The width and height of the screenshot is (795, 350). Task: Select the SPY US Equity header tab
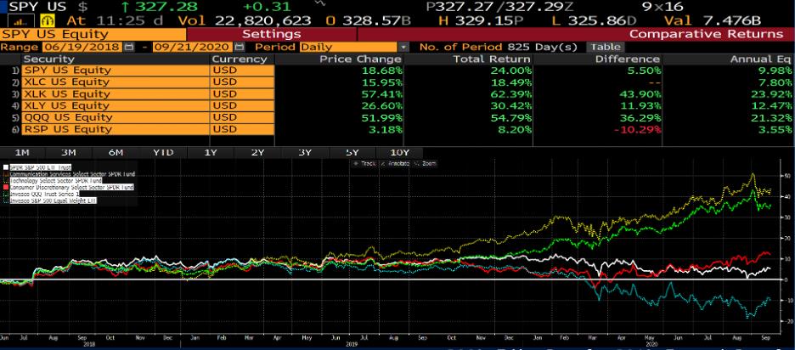pos(93,35)
